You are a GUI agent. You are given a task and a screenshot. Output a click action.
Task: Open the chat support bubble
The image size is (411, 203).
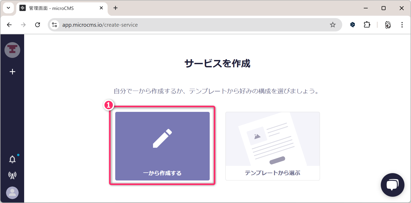pyautogui.click(x=392, y=185)
